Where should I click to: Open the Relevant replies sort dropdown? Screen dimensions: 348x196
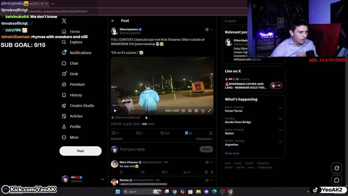pyautogui.click(x=117, y=139)
